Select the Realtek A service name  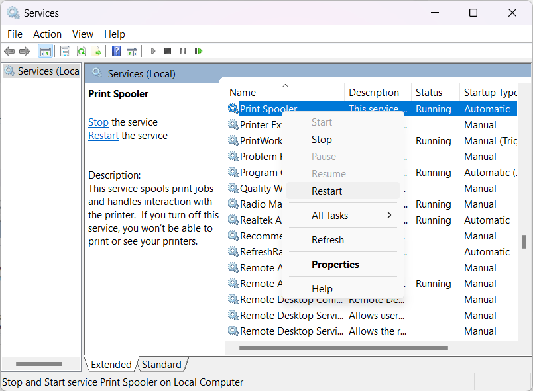coord(261,220)
